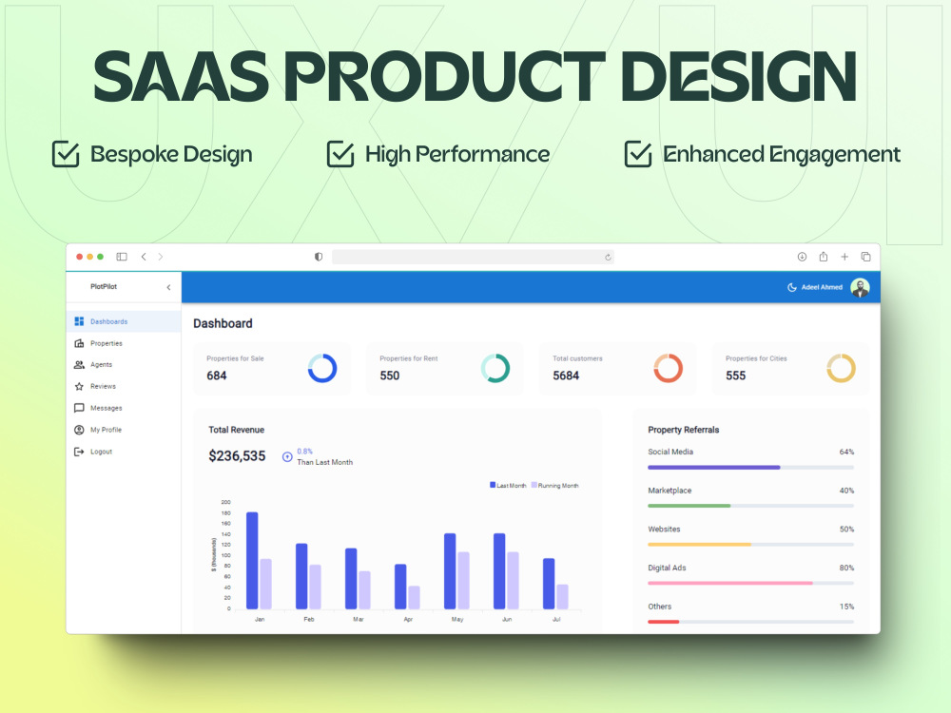Click the Total customers donut chart
951x713 pixels.
669,368
